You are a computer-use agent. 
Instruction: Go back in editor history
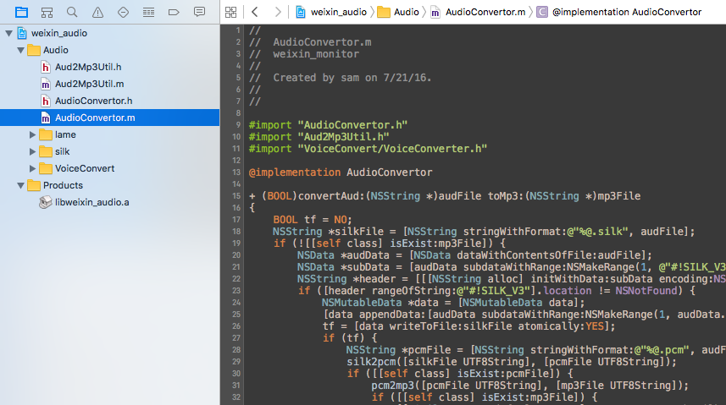tap(255, 12)
